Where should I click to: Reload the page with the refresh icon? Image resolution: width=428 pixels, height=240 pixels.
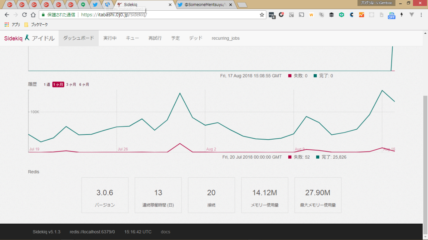click(x=24, y=15)
